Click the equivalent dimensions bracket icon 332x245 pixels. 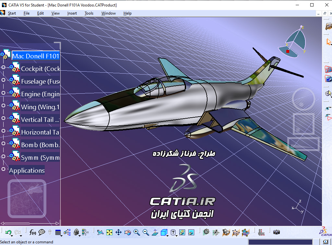pos(85,232)
